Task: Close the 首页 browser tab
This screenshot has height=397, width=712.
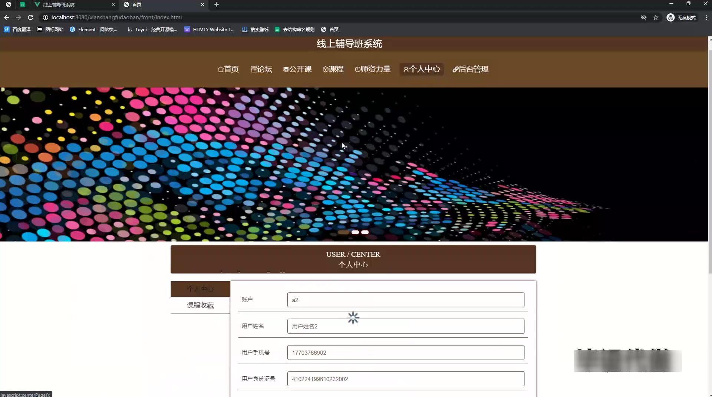Action: (x=202, y=4)
